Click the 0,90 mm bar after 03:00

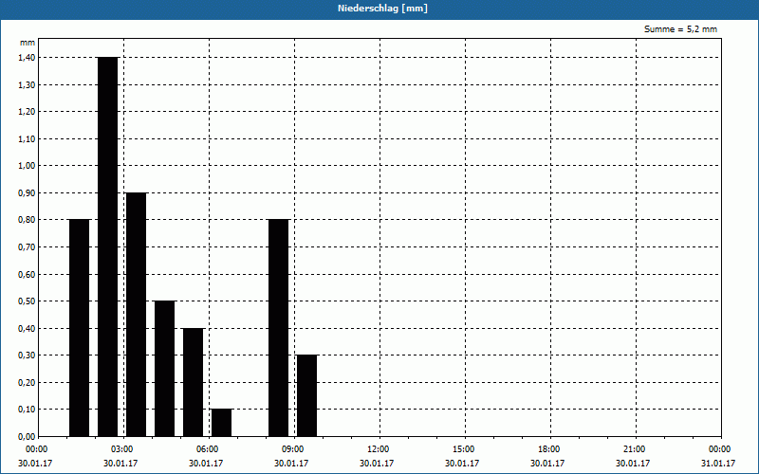click(136, 315)
